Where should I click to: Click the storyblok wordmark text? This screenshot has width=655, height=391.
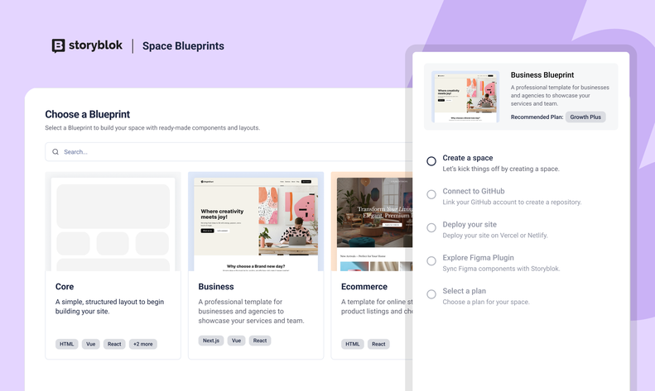[x=95, y=45]
